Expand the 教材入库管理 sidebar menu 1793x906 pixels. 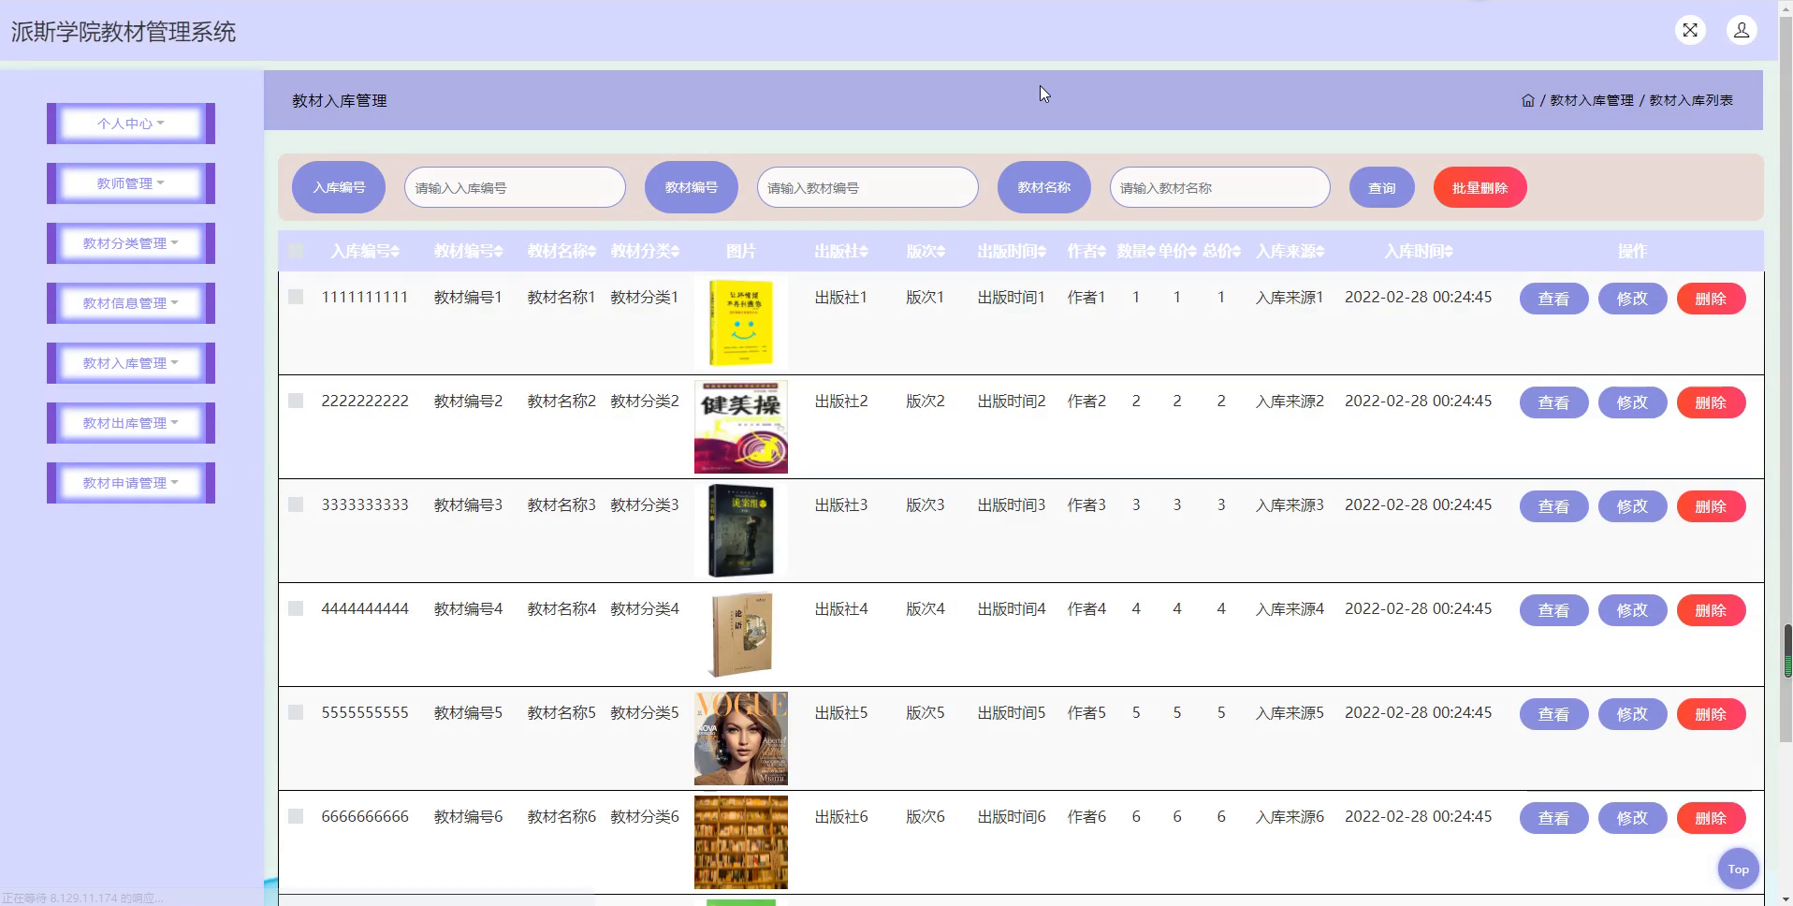[131, 363]
